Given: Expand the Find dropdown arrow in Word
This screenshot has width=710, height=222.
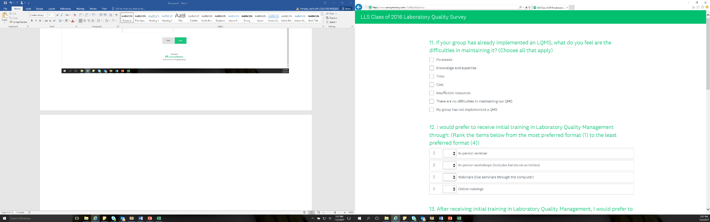Looking at the screenshot, I should (336, 14).
